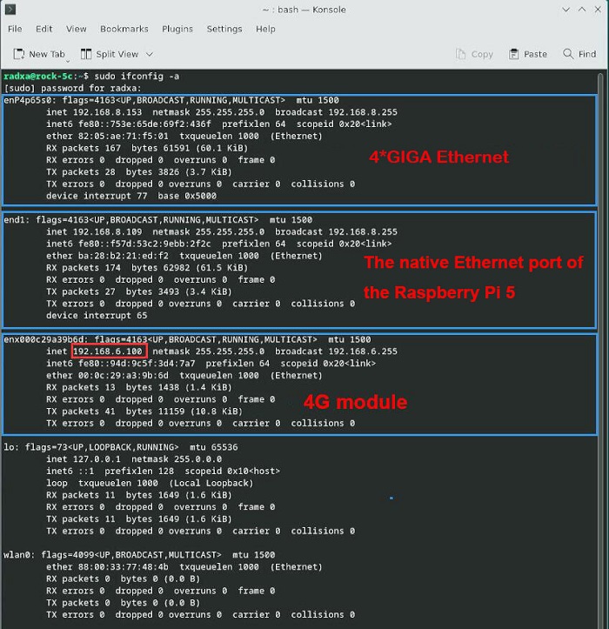This screenshot has width=609, height=629.
Task: Click the enP4p65s0 interface name
Action: [28, 100]
